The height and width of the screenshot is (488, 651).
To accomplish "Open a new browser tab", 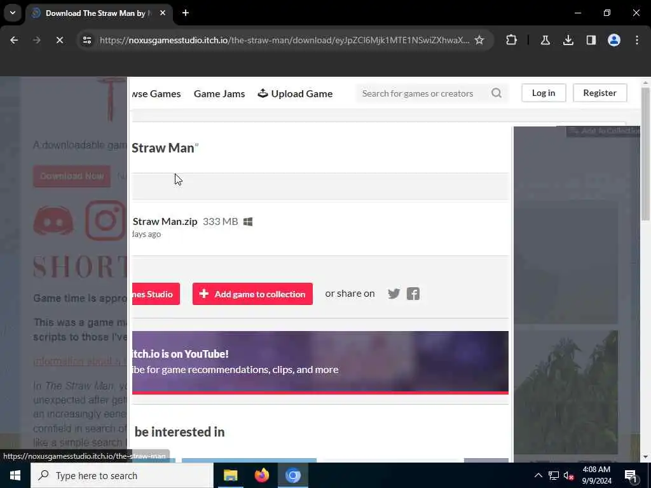I will 186,13.
